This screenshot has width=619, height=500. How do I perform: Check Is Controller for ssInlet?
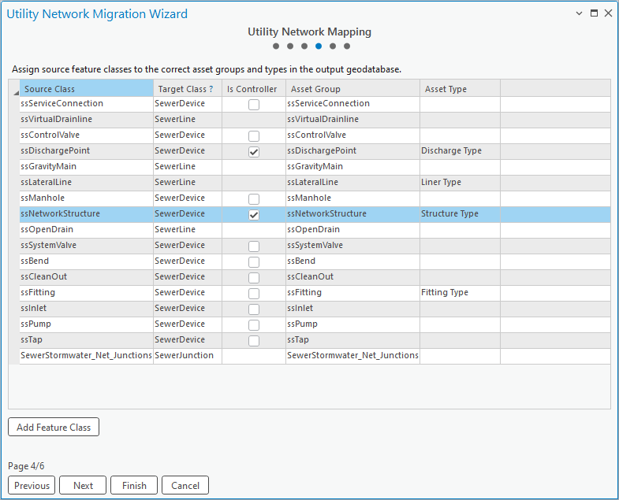[254, 309]
